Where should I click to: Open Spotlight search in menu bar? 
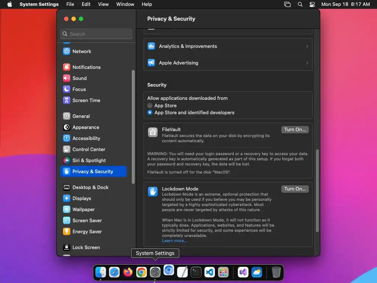[300, 4]
